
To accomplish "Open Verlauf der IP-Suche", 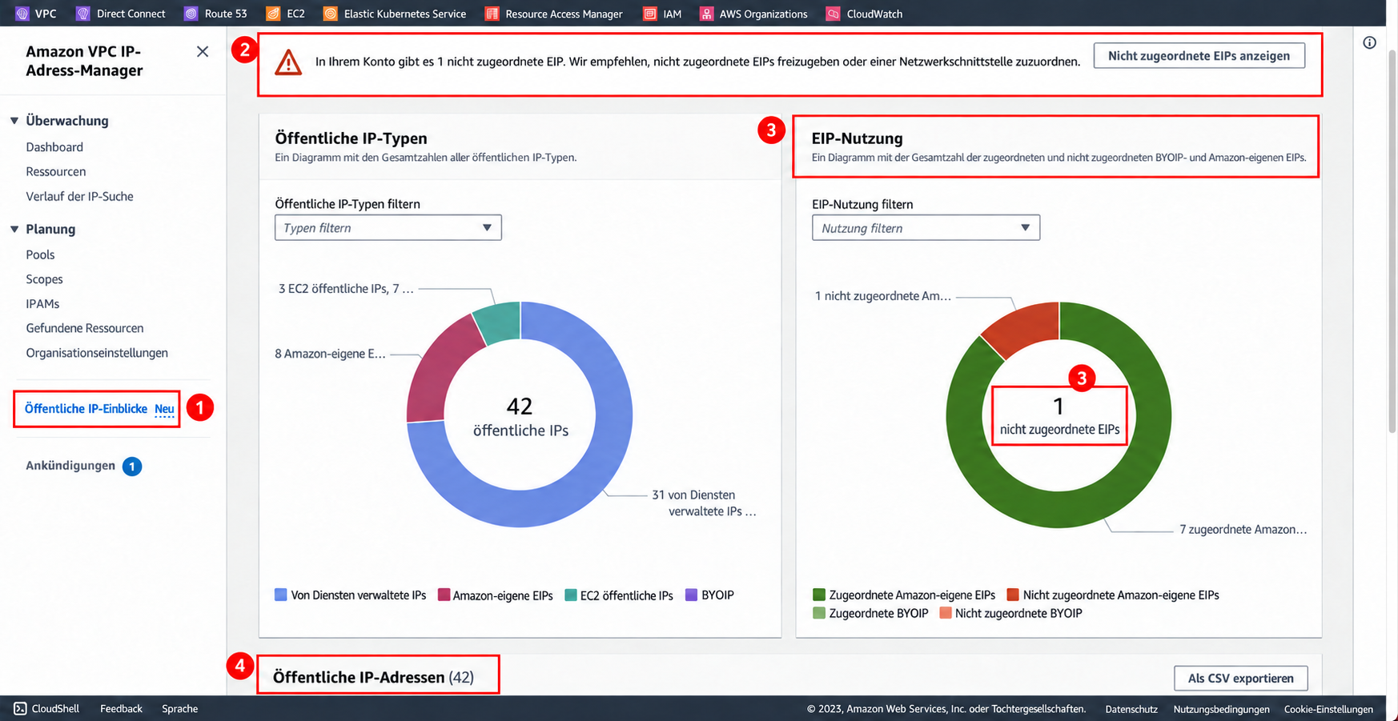I will pos(79,196).
